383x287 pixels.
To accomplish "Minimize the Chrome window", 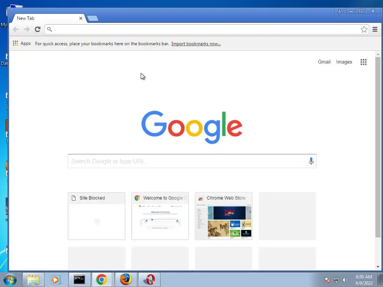I will 351,11.
